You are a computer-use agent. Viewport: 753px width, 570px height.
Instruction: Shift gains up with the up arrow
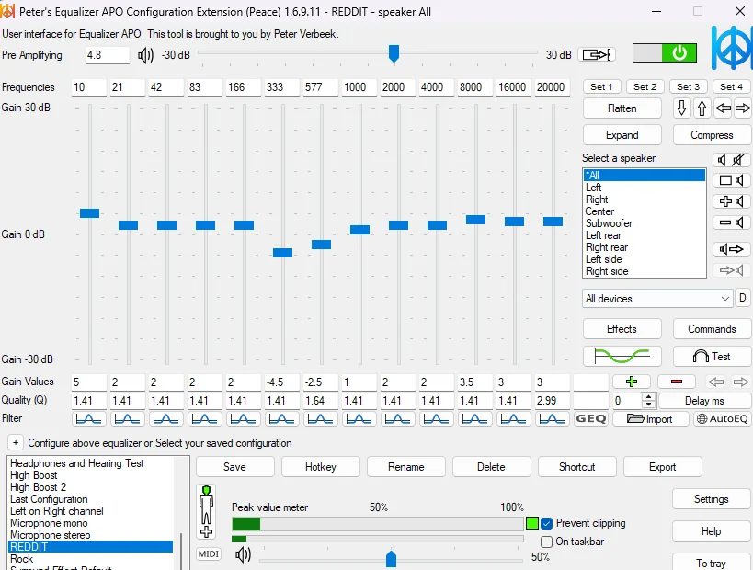point(702,108)
